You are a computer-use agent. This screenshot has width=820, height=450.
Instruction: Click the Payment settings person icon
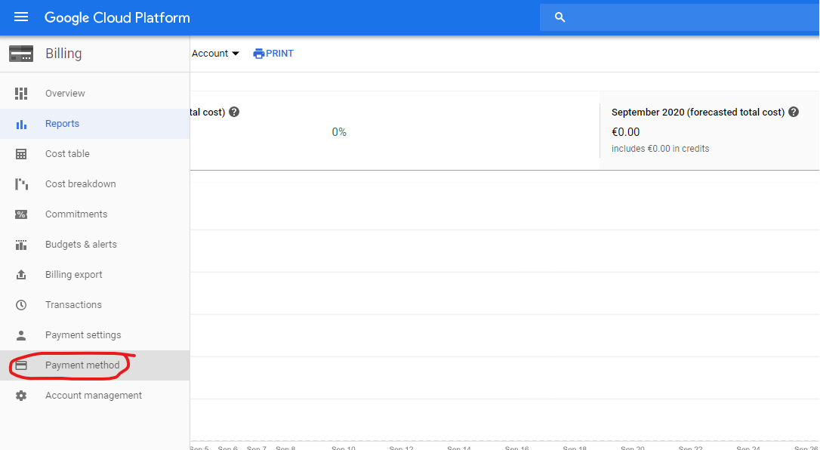21,335
